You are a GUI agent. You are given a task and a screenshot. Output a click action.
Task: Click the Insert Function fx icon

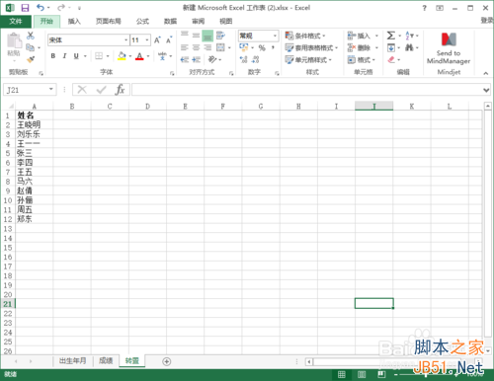pos(120,90)
